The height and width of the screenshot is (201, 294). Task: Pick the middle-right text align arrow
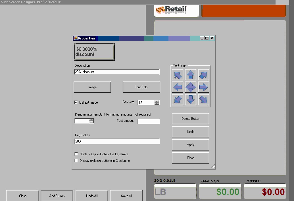(x=203, y=87)
